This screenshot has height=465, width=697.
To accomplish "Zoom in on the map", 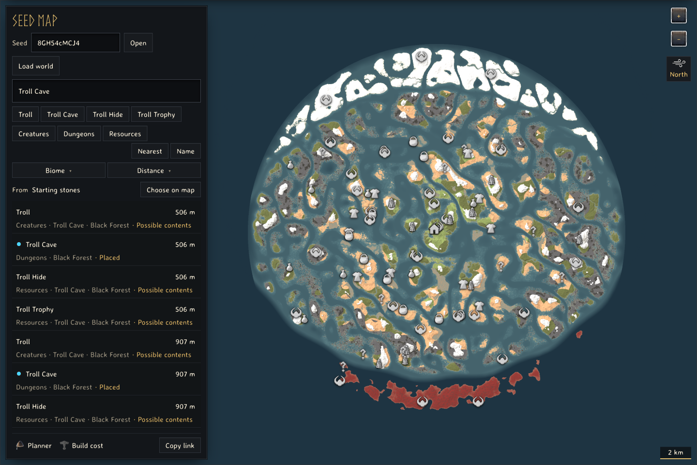I will [679, 15].
